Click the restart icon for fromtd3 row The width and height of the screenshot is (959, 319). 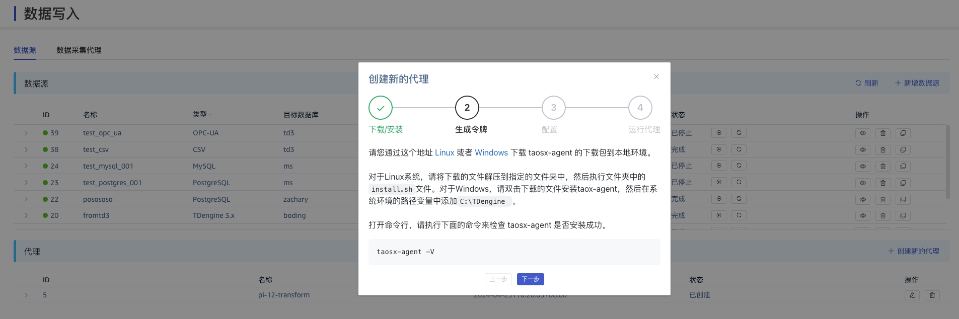coord(739,215)
